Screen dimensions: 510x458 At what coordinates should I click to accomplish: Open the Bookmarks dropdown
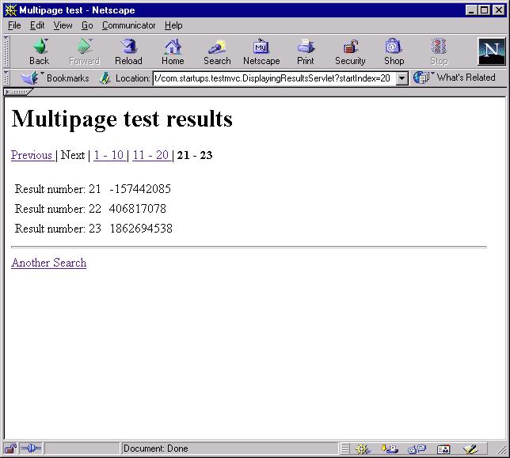[x=55, y=78]
